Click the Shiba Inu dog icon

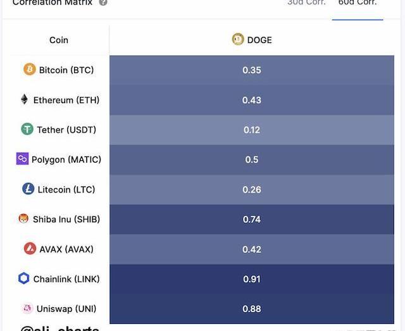[x=23, y=218]
